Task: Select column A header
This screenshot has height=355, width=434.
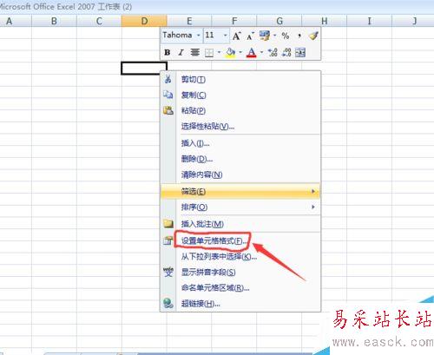Action: [16, 21]
